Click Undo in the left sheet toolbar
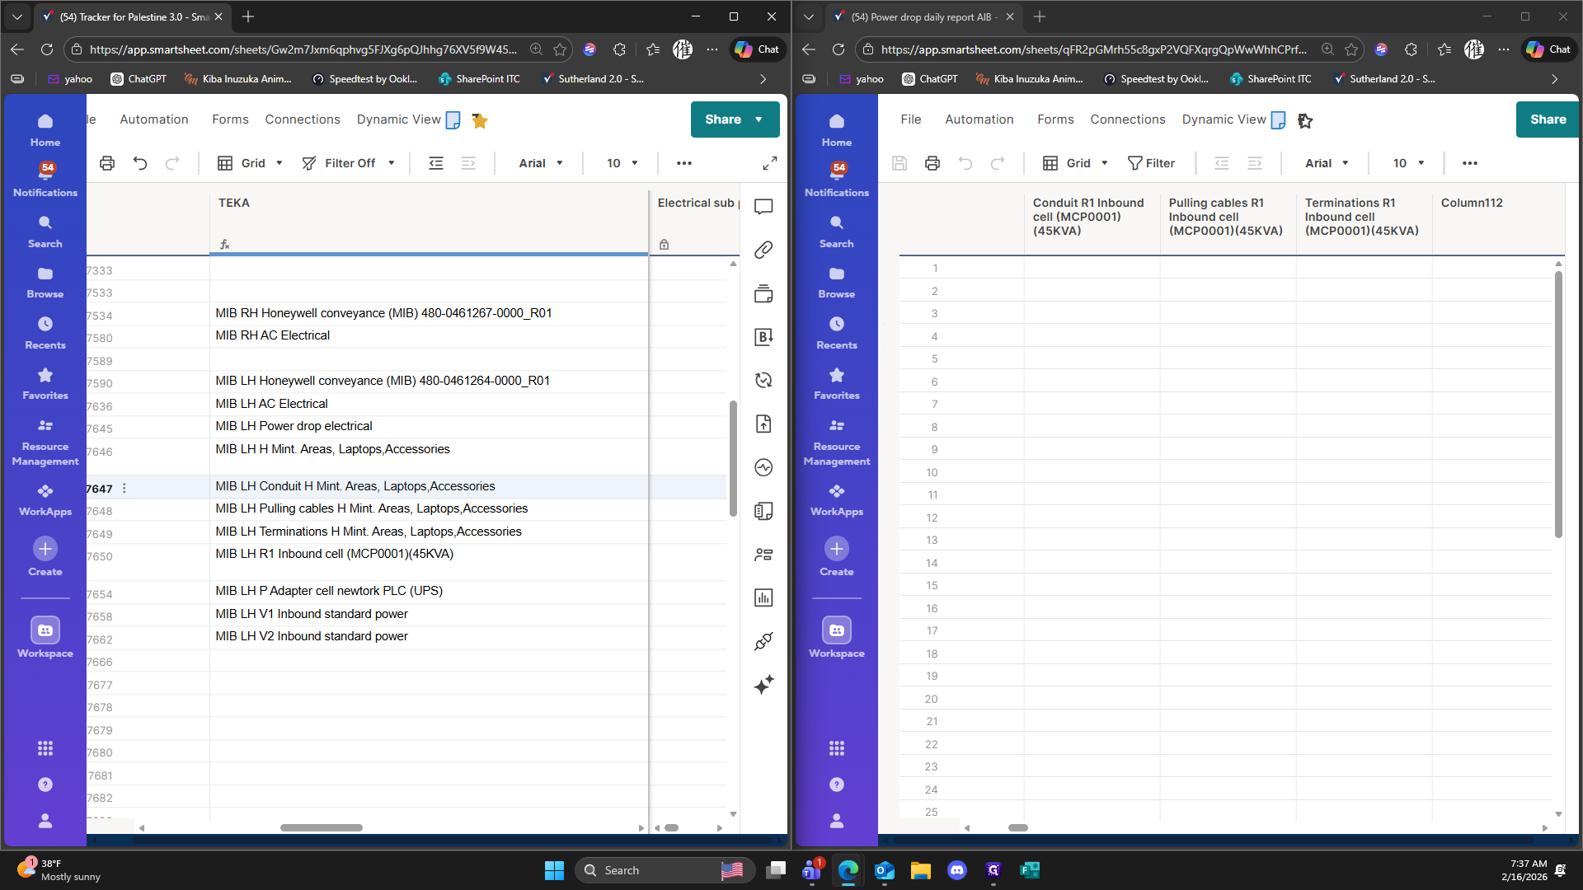Screen dimensions: 1583x890 (x=140, y=163)
